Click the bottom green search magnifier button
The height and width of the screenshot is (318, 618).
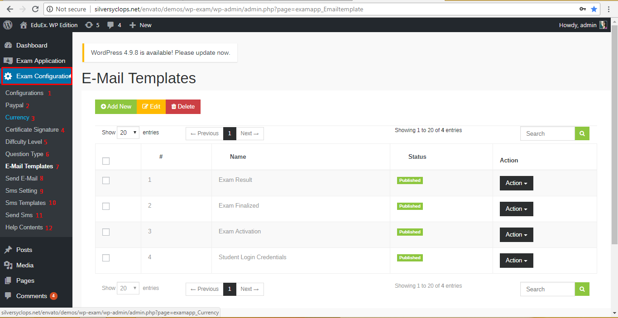coord(582,289)
